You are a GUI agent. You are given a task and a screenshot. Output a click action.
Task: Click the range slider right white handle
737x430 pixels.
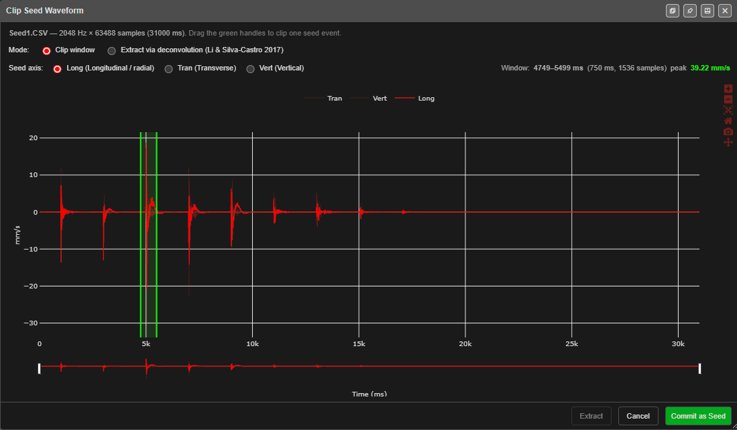pos(700,368)
